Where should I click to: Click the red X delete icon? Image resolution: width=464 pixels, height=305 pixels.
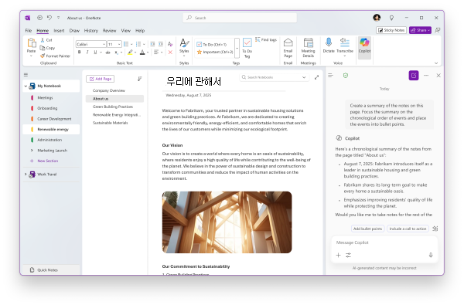click(170, 53)
